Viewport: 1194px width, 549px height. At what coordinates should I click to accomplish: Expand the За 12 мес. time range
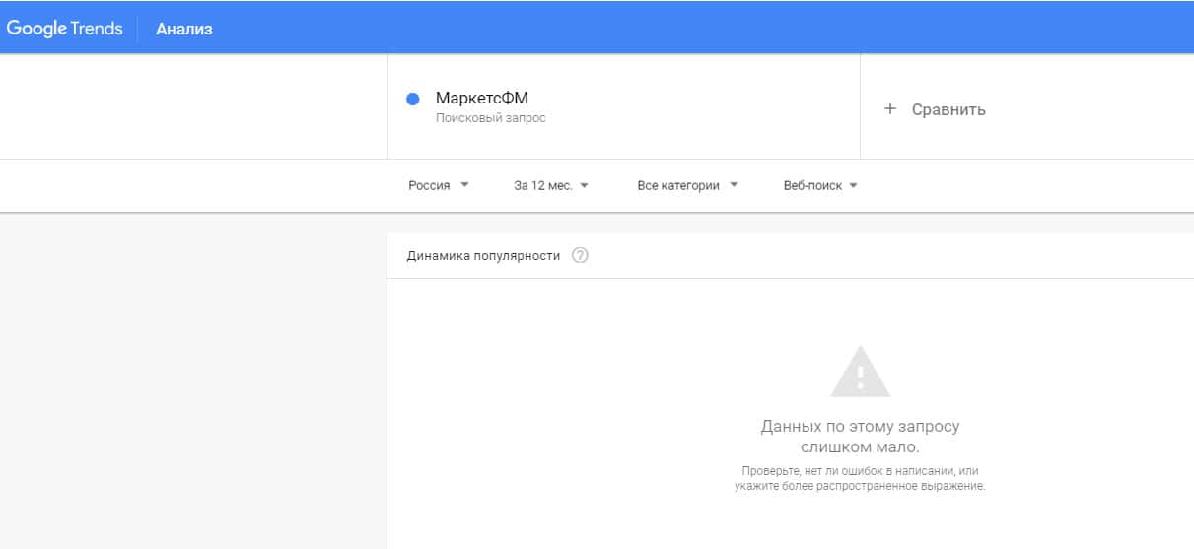pos(542,185)
